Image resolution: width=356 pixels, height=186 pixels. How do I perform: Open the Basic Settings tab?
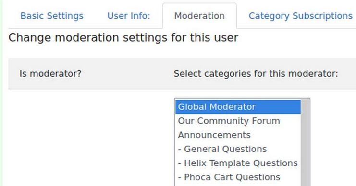tap(52, 16)
